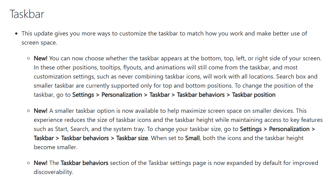Click the Taskbar heading

click(x=27, y=14)
